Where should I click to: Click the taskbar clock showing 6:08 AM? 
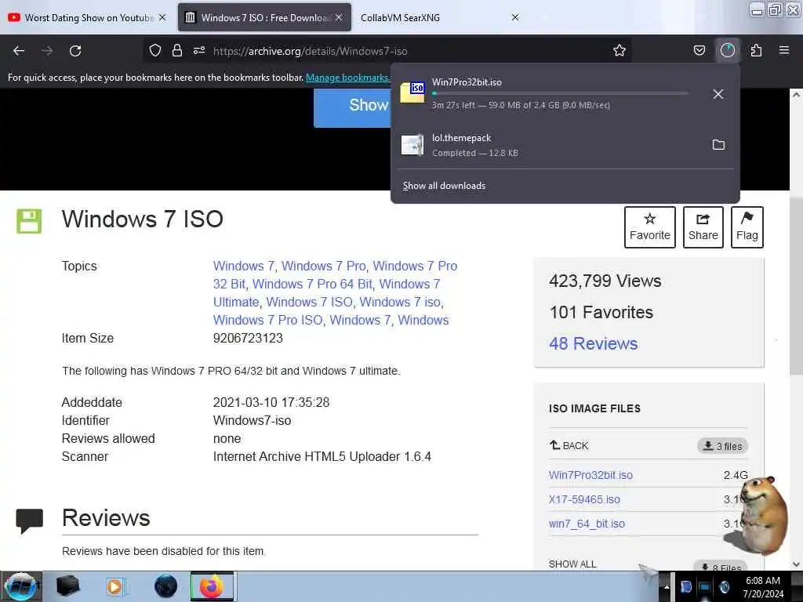point(763,587)
